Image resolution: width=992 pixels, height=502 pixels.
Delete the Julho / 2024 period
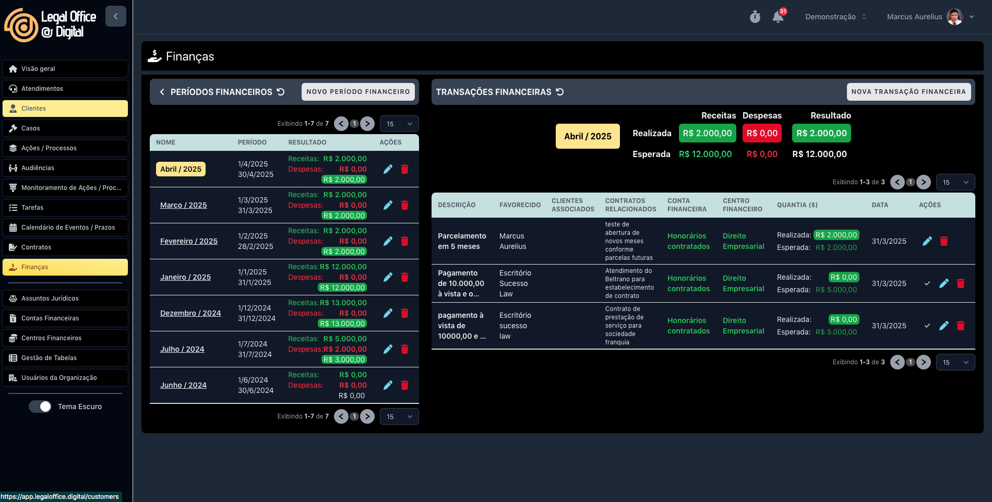click(x=404, y=349)
